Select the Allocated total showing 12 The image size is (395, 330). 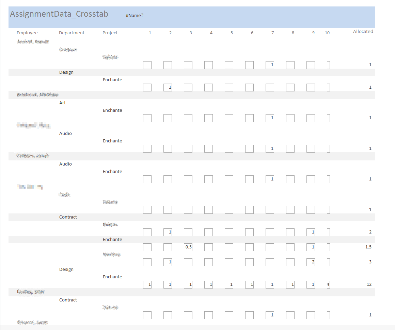[369, 284]
